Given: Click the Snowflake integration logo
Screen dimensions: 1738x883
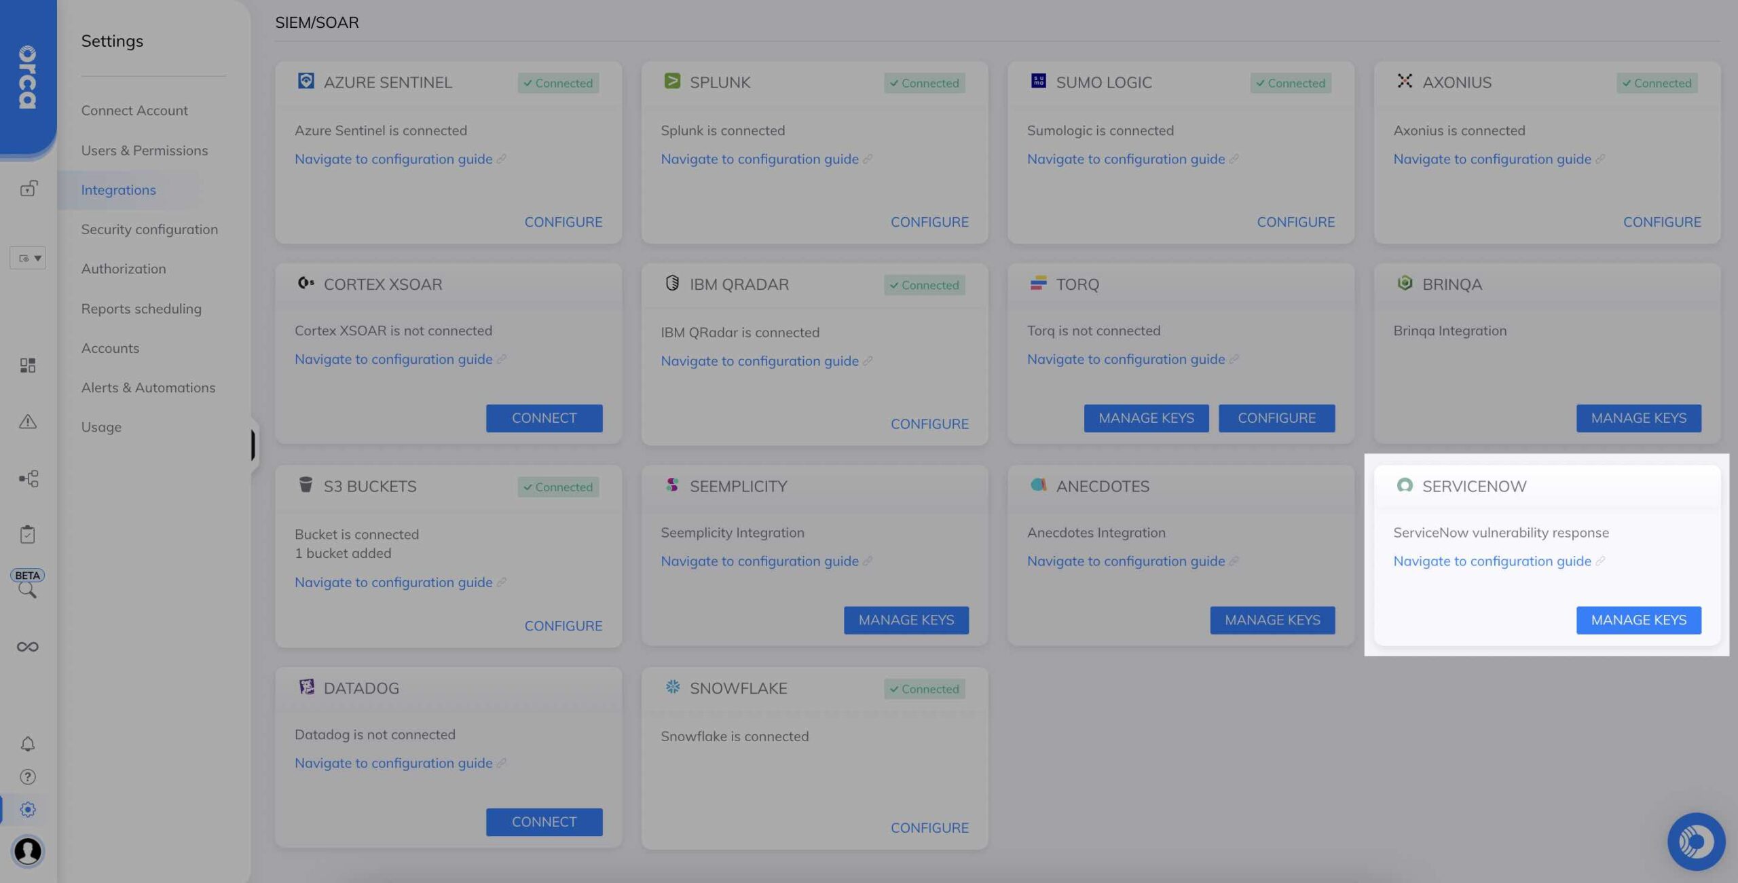Looking at the screenshot, I should click(x=673, y=688).
